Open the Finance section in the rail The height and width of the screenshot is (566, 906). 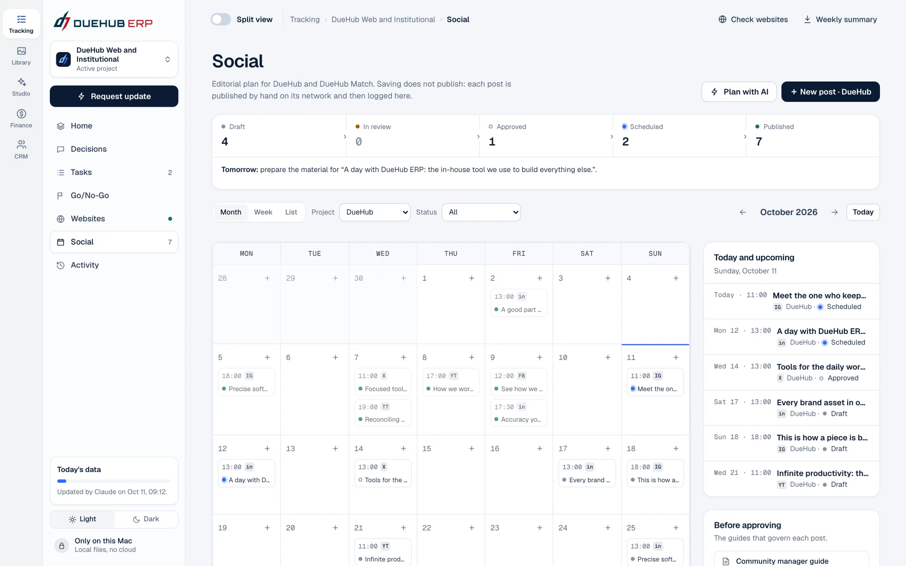click(x=21, y=118)
